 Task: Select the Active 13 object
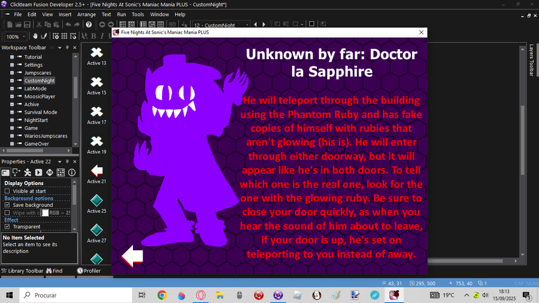pyautogui.click(x=96, y=56)
